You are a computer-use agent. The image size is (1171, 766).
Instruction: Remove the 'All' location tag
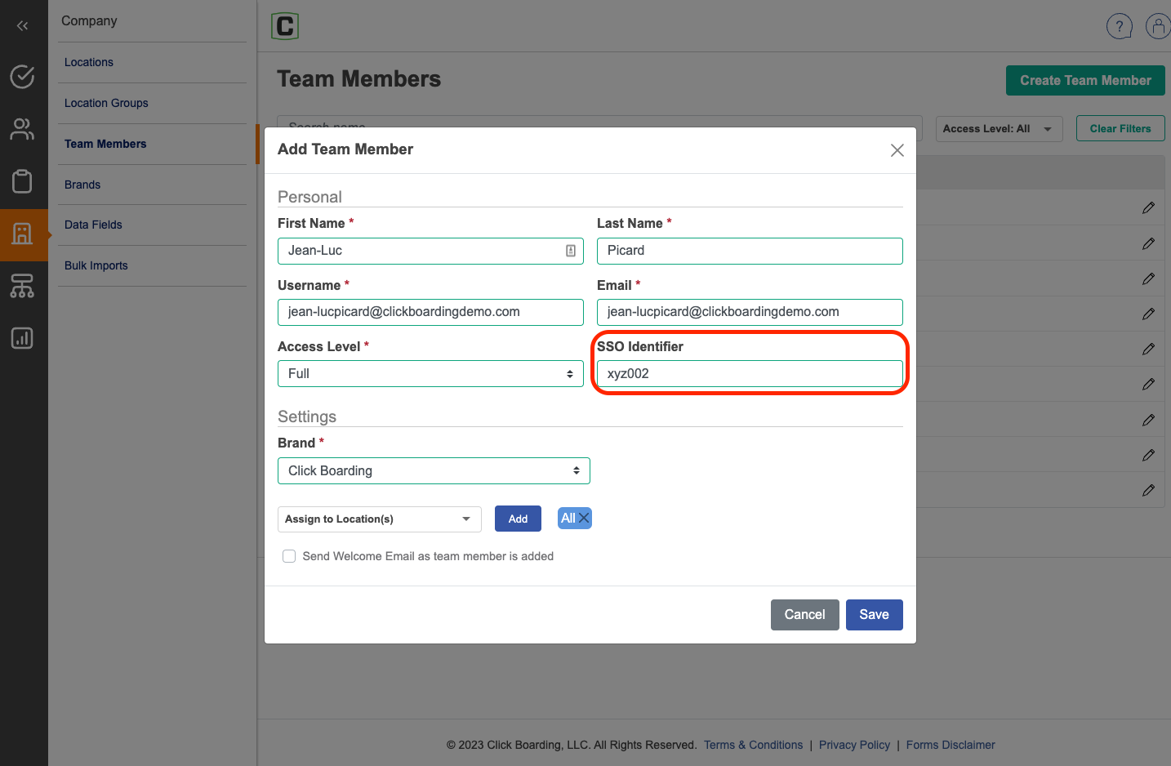click(x=584, y=519)
